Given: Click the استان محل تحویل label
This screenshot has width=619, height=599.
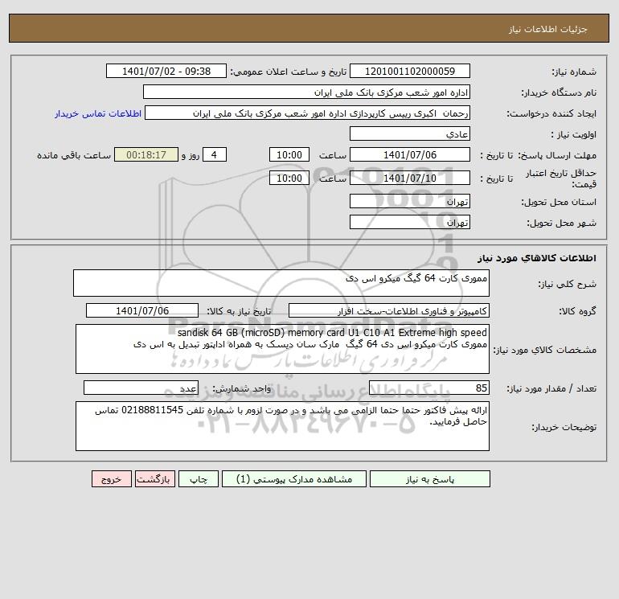Looking at the screenshot, I should 559,202.
